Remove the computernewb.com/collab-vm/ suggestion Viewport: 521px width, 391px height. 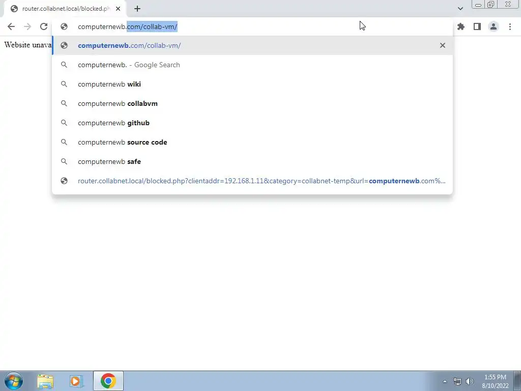442,45
